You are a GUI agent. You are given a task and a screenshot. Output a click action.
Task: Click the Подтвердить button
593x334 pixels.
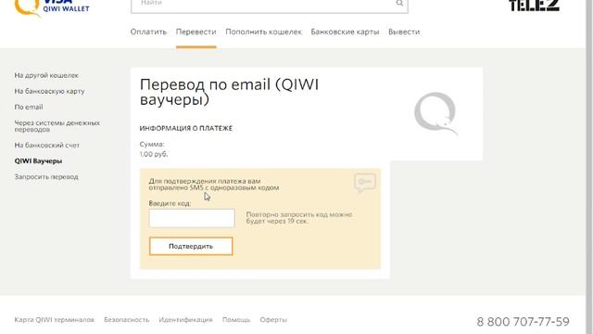point(191,246)
